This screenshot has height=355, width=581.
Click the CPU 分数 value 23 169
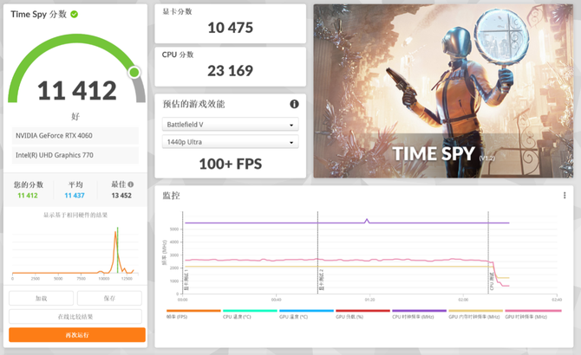pyautogui.click(x=230, y=71)
